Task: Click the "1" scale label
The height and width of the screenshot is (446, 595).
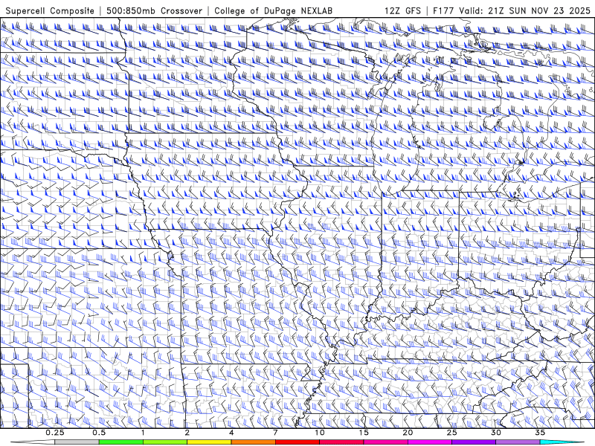Action: click(x=143, y=433)
